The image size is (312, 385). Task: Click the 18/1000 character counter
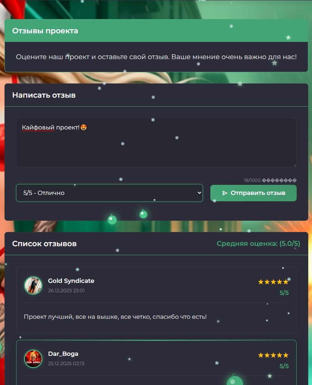pyautogui.click(x=252, y=180)
